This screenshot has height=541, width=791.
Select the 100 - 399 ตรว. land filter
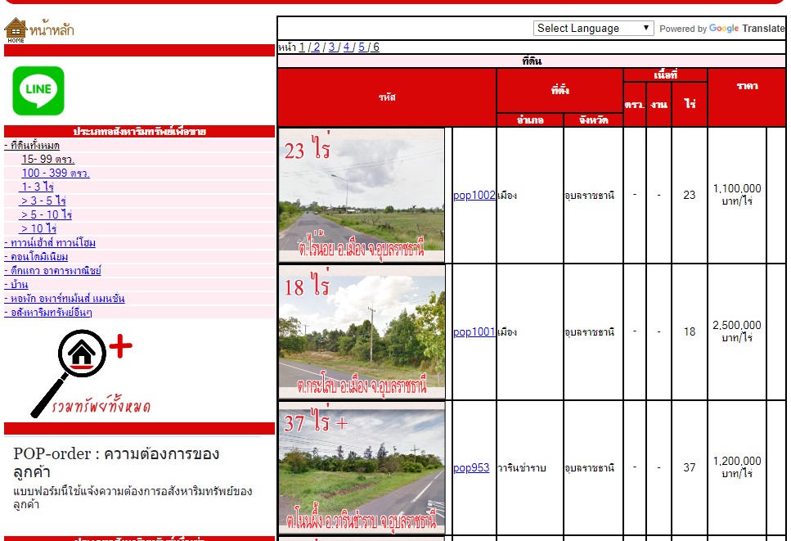[x=56, y=173]
